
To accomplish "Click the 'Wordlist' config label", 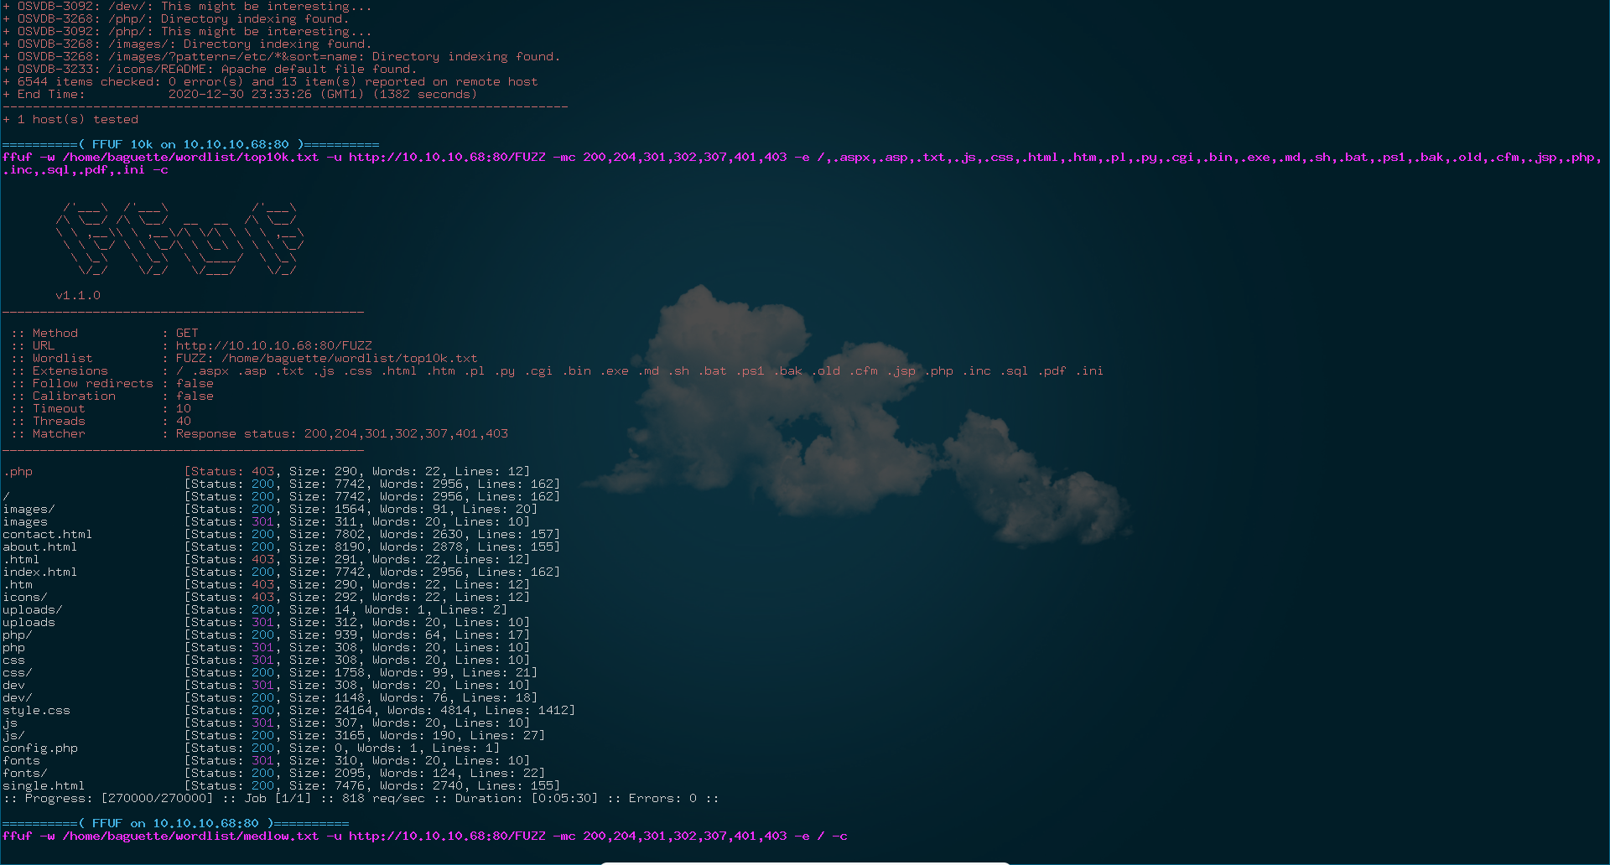I will 62,359.
